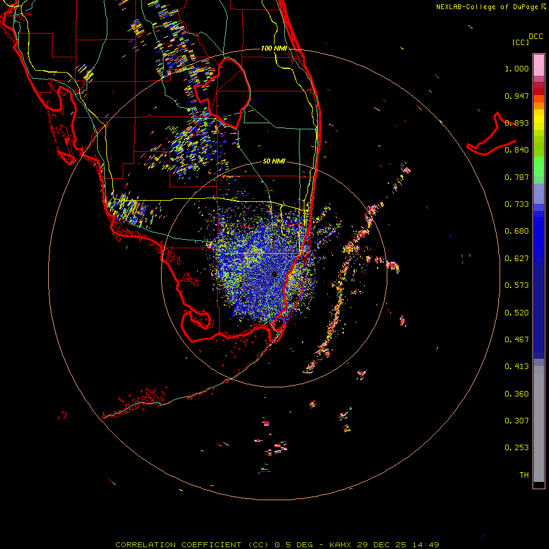Click the 0.627 value on color scale
549x549 pixels.
click(517, 259)
